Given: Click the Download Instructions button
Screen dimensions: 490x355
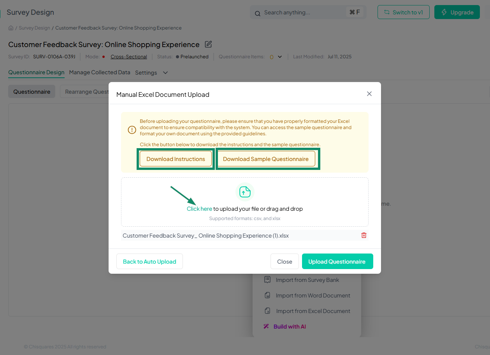Looking at the screenshot, I should click(176, 159).
